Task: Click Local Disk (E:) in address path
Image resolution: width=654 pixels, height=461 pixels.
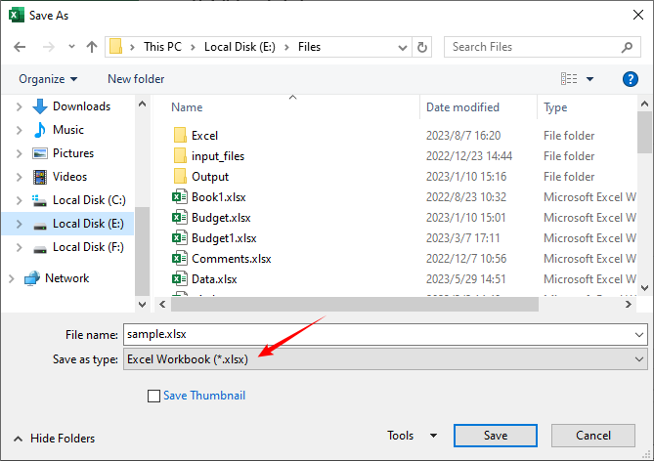Action: (x=240, y=47)
